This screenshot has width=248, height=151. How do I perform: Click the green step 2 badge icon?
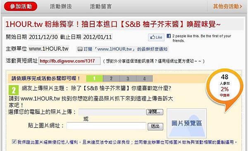point(14,90)
